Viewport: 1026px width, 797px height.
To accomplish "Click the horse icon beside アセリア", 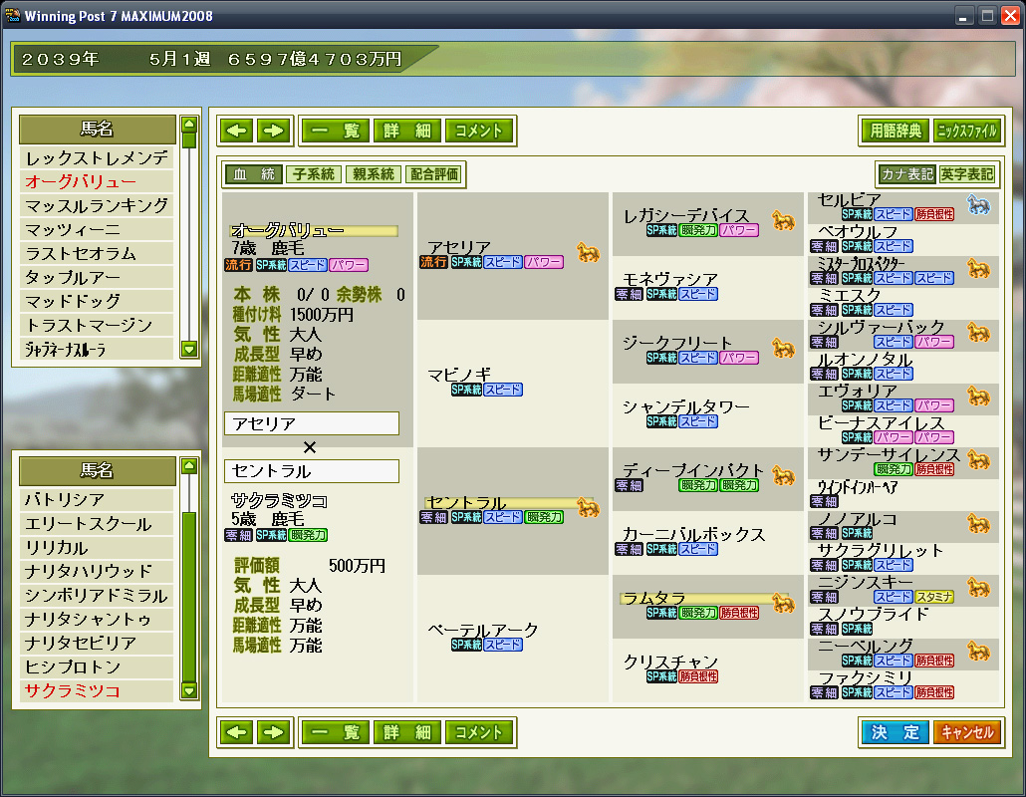I will click(588, 252).
